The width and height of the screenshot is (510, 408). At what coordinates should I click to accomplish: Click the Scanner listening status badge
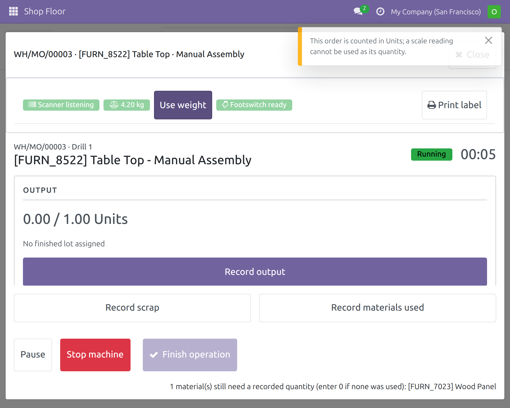[x=61, y=105]
